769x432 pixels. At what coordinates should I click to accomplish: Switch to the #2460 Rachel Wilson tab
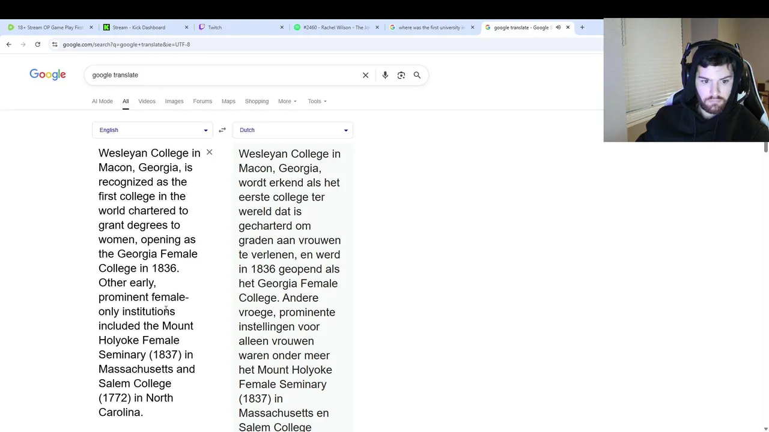336,28
